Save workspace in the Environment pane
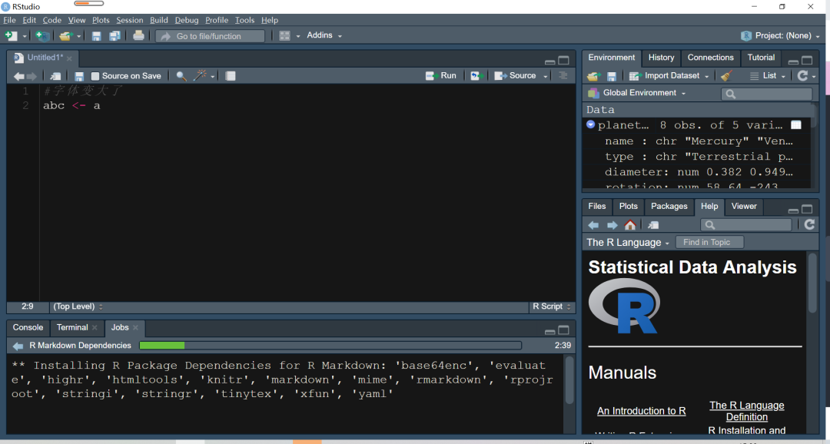This screenshot has width=830, height=444. [612, 76]
